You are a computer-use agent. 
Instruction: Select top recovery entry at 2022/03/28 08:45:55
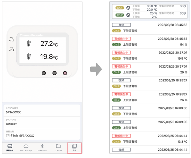click(x=150, y=28)
